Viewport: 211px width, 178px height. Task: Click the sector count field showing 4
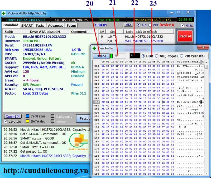(x=135, y=56)
